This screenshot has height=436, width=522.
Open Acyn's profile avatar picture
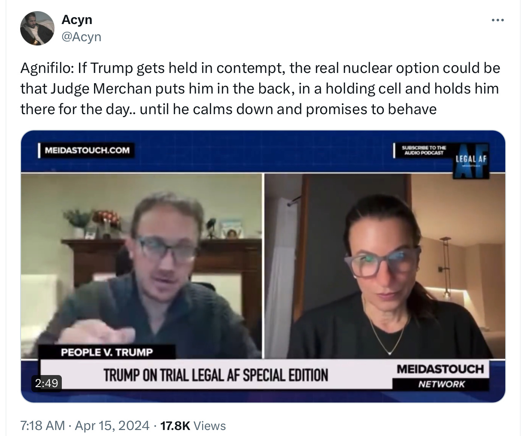(x=37, y=28)
